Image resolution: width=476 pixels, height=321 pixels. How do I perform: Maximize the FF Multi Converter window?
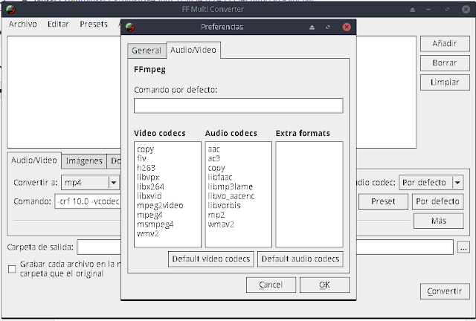[447, 10]
